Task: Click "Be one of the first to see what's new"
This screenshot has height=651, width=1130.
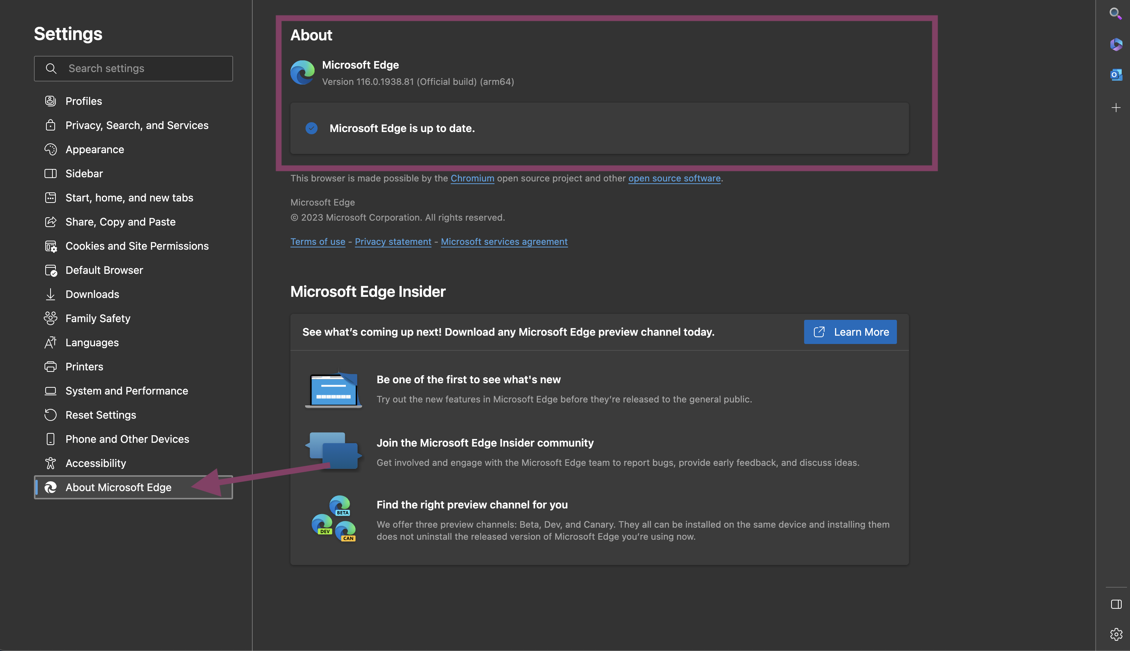Action: tap(468, 379)
